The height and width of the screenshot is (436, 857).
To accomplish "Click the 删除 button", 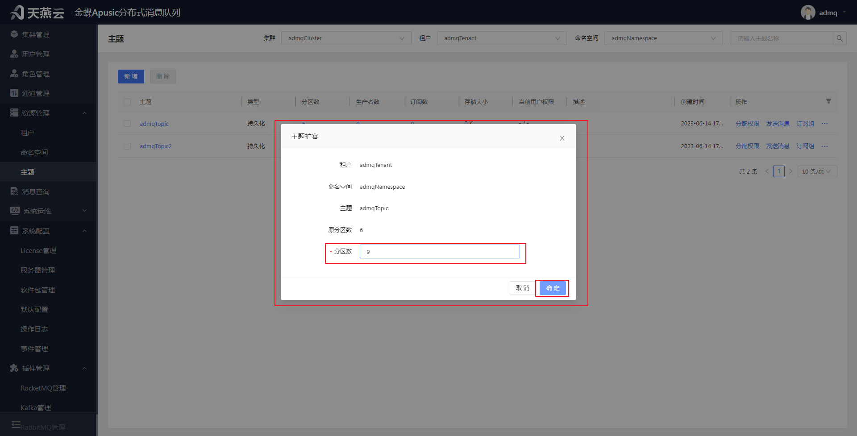I will tap(163, 76).
